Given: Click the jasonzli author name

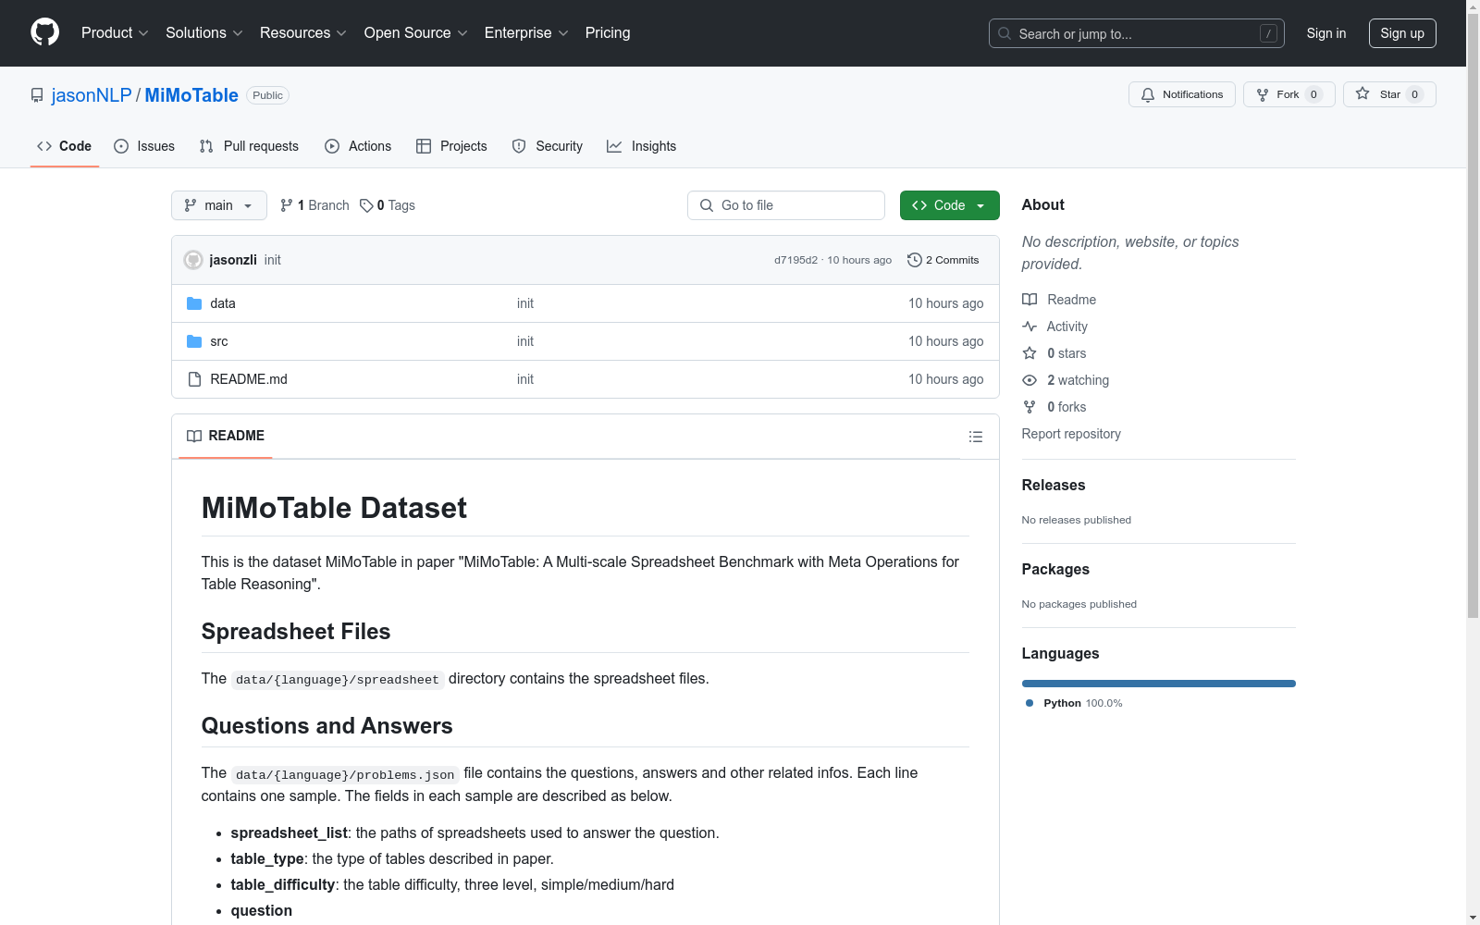Looking at the screenshot, I should (233, 260).
